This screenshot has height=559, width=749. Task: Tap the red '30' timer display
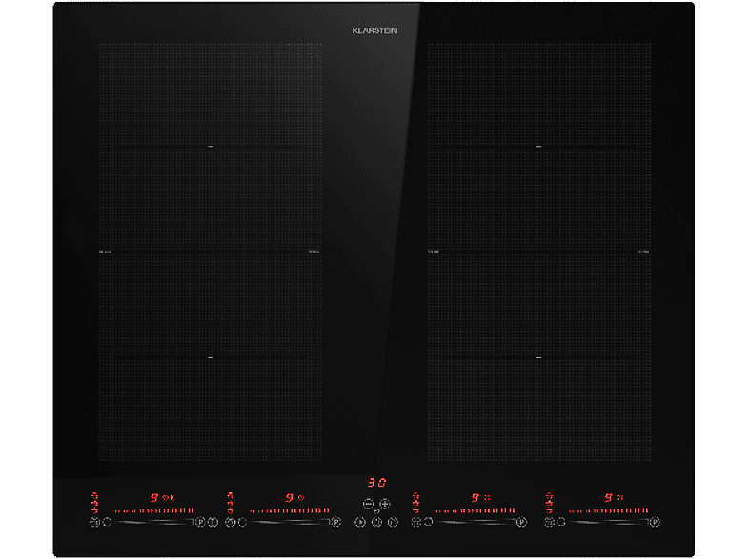click(376, 483)
